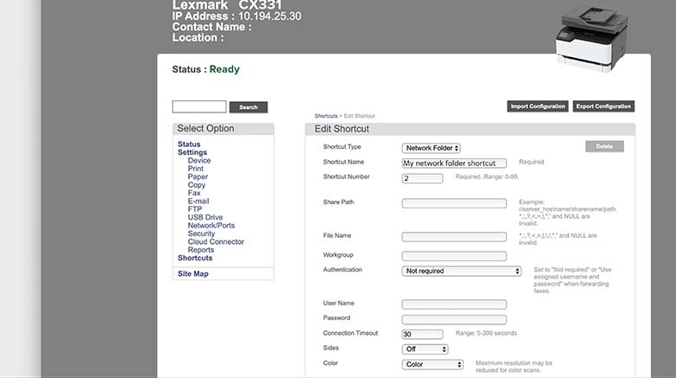Click the Share Path input field

click(454, 203)
